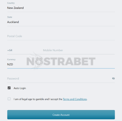
Task: Open the Terms and Conditions link
Action: click(x=75, y=99)
